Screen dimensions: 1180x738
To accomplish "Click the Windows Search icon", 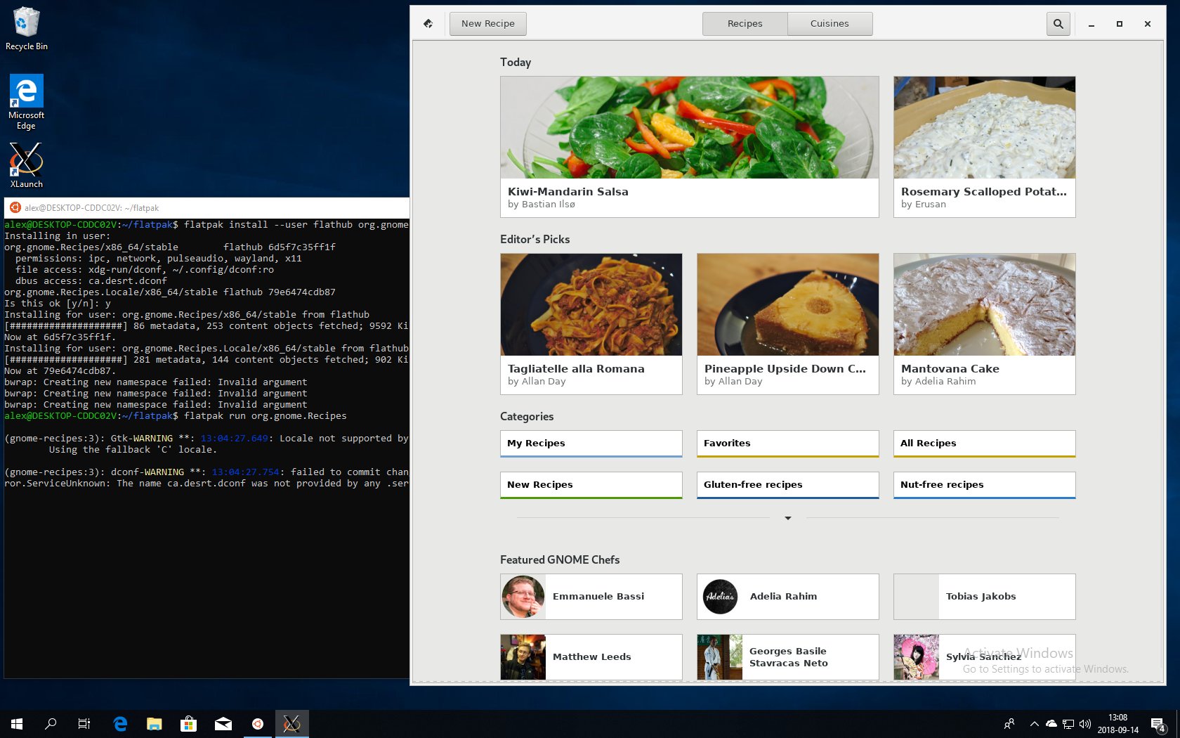I will (50, 723).
